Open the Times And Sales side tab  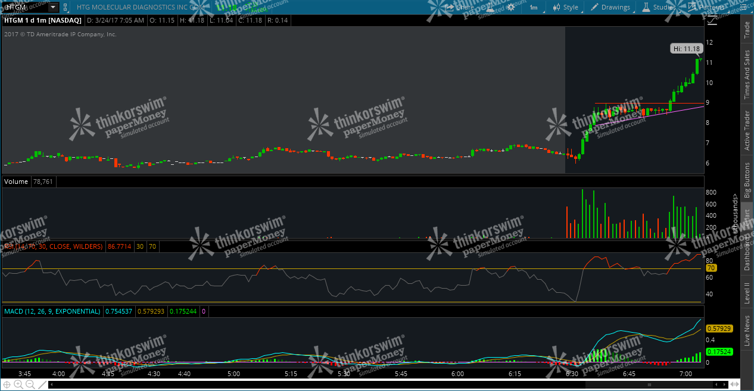(747, 74)
